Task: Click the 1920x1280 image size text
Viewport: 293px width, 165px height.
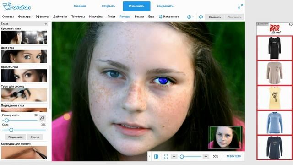Action: (233, 156)
